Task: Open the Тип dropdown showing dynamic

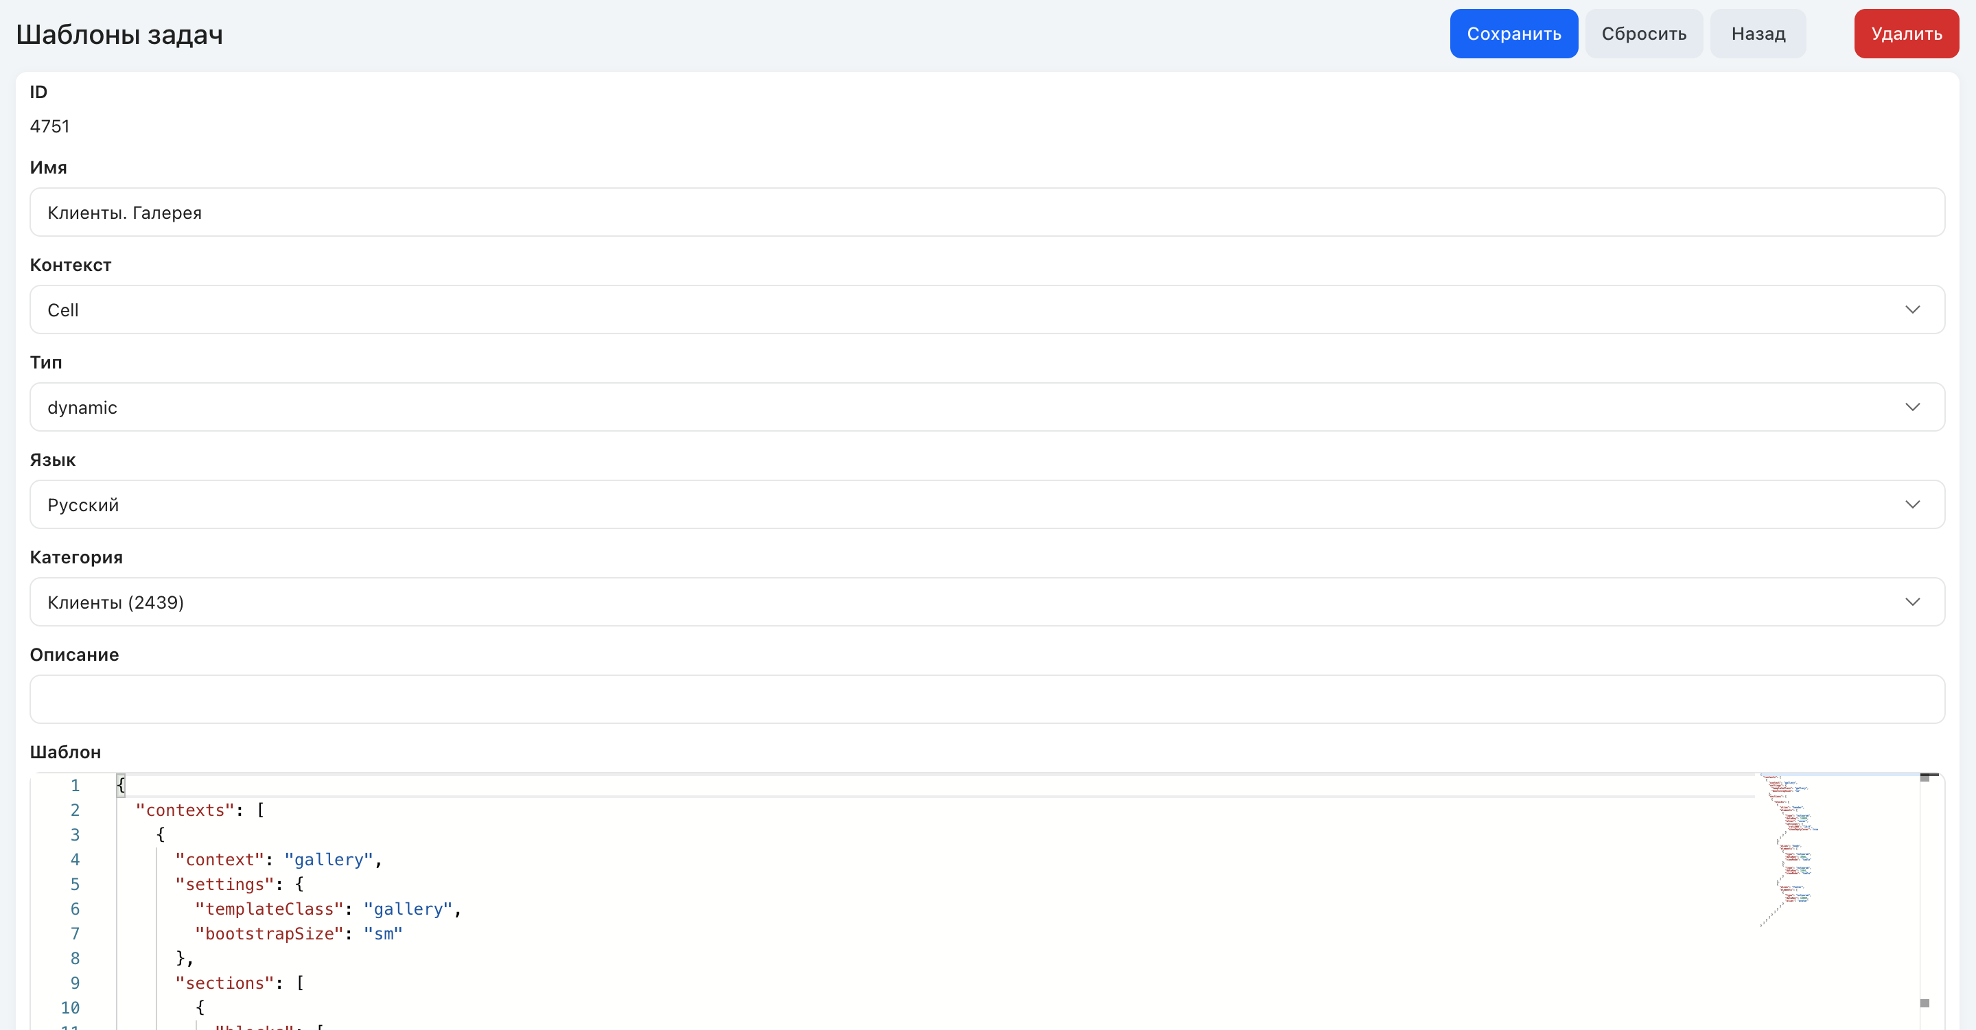Action: click(987, 407)
